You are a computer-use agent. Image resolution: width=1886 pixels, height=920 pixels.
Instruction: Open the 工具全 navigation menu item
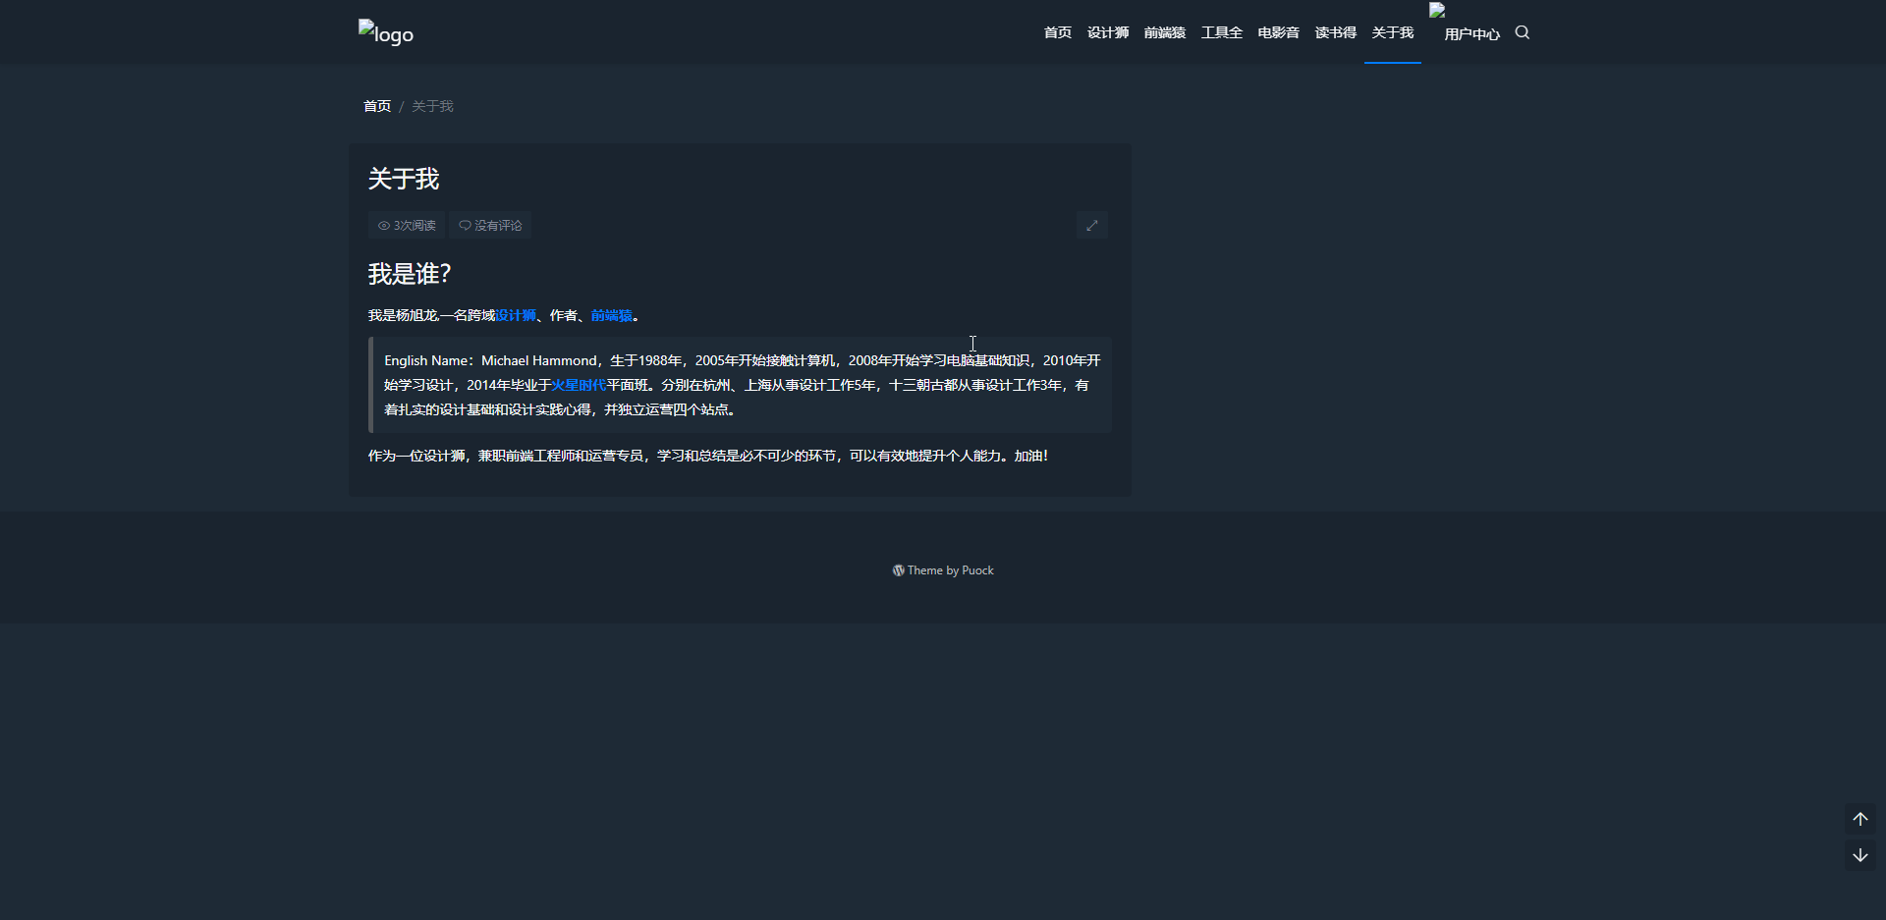(1221, 32)
